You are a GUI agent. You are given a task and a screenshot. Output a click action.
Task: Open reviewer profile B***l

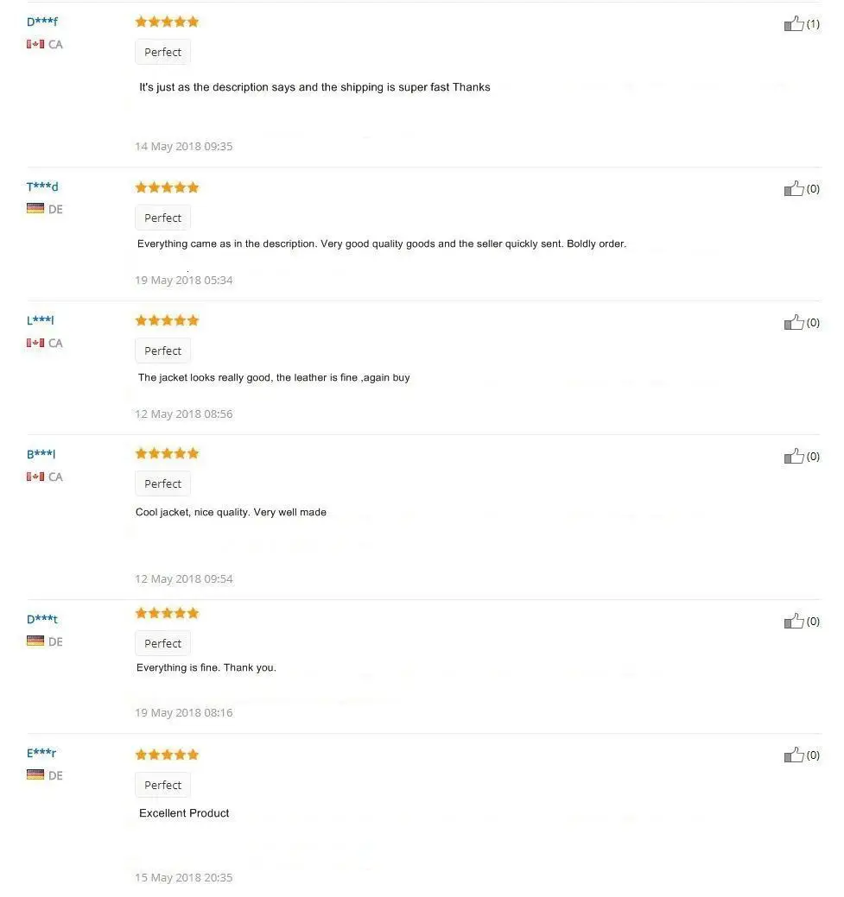pos(41,454)
